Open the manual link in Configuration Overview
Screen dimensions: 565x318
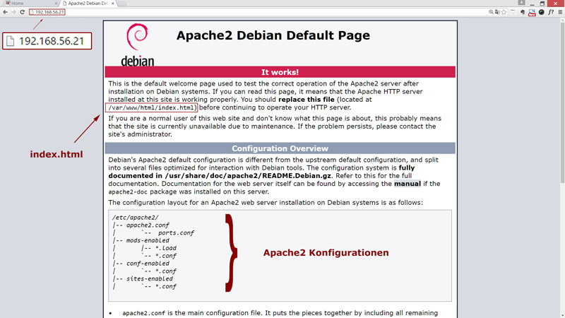(408, 184)
